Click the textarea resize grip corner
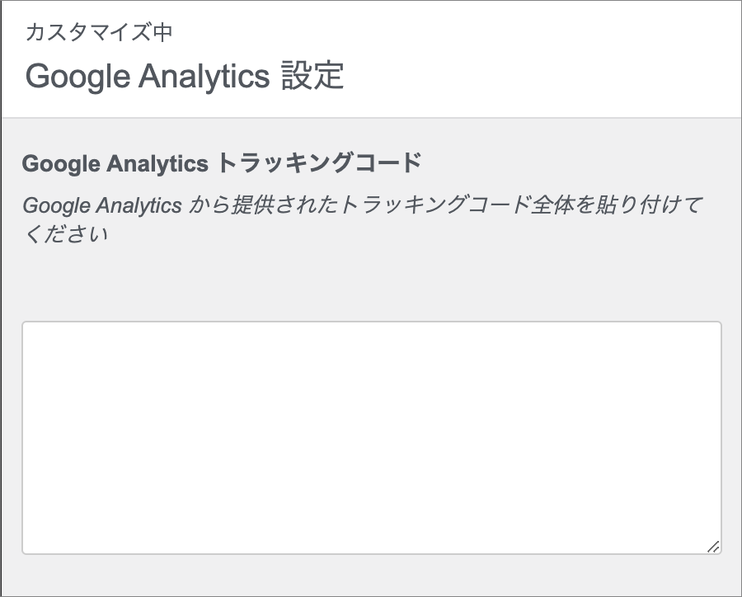The width and height of the screenshot is (742, 597). [x=713, y=546]
